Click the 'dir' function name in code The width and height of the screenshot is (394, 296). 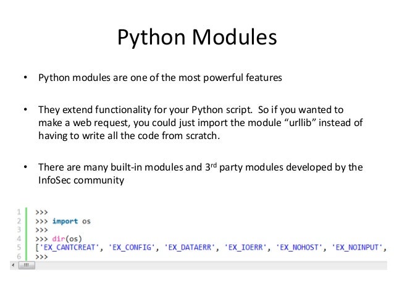pos(58,239)
